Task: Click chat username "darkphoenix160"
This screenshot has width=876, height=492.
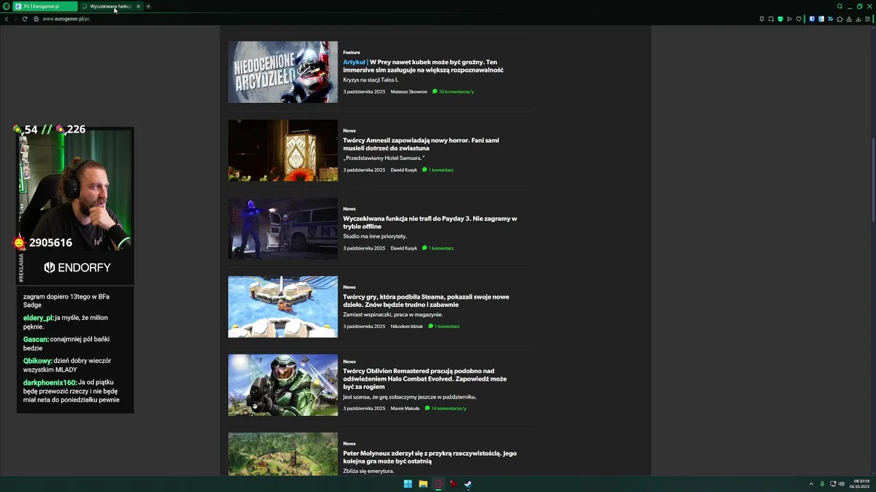Action: click(49, 383)
